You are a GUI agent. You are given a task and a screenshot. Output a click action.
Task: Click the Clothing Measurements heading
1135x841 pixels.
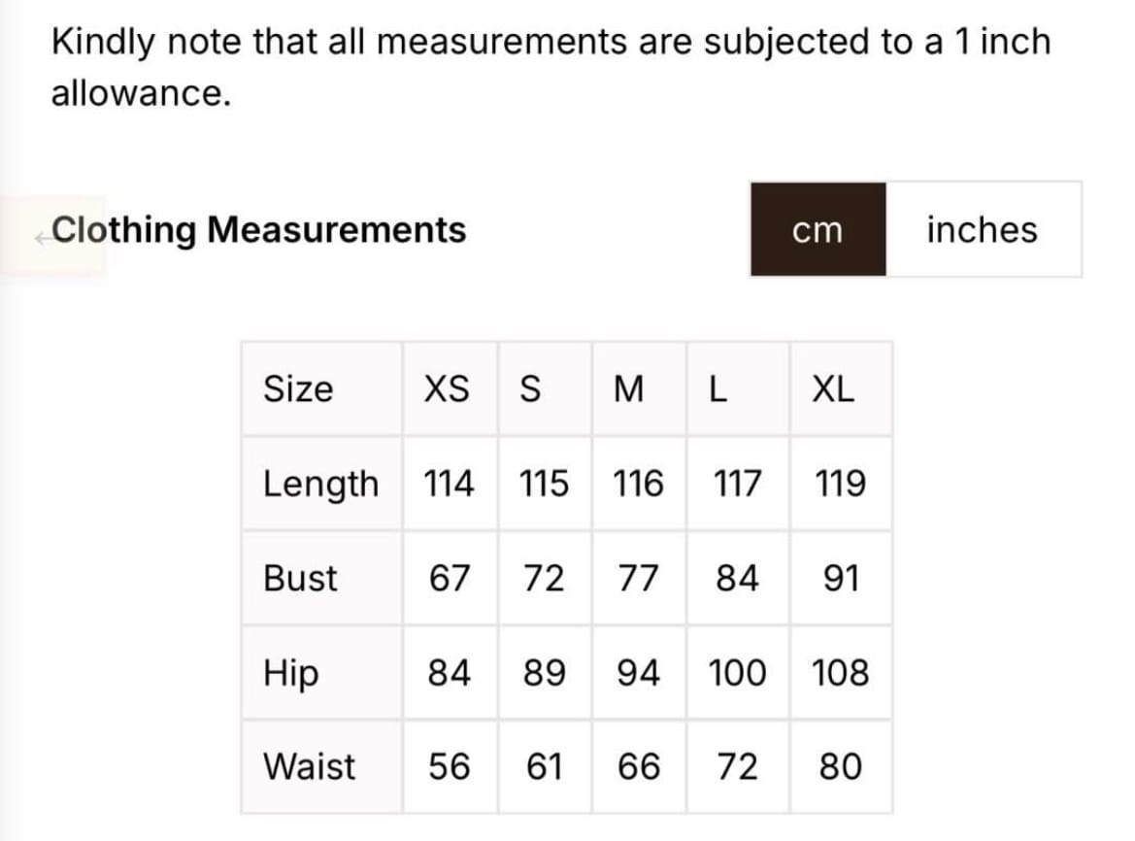[258, 230]
